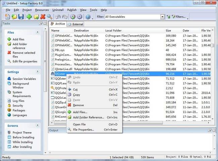The width and height of the screenshot is (218, 161).
Task: Click the Open Project folder icon
Action: 14,17
